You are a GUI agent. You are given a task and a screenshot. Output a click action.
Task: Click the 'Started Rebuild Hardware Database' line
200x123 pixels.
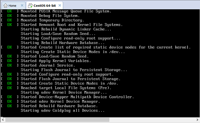[x=59, y=106]
